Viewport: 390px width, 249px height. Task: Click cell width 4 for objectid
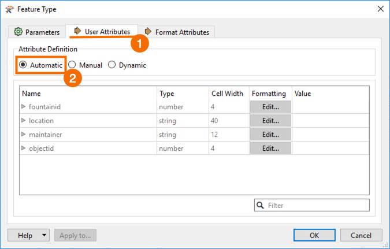[x=229, y=148]
